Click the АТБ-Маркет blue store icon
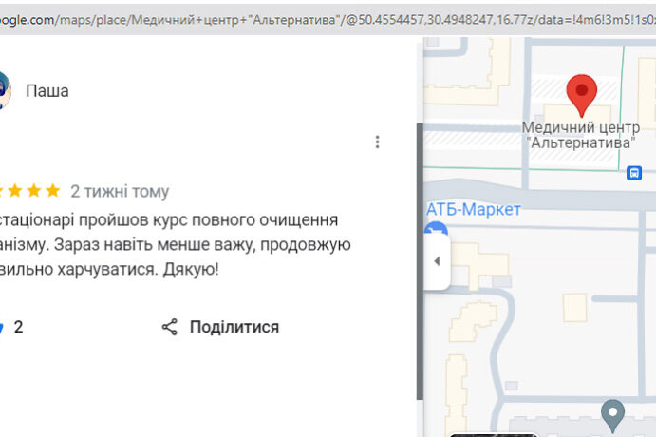656x437 pixels. 435,229
